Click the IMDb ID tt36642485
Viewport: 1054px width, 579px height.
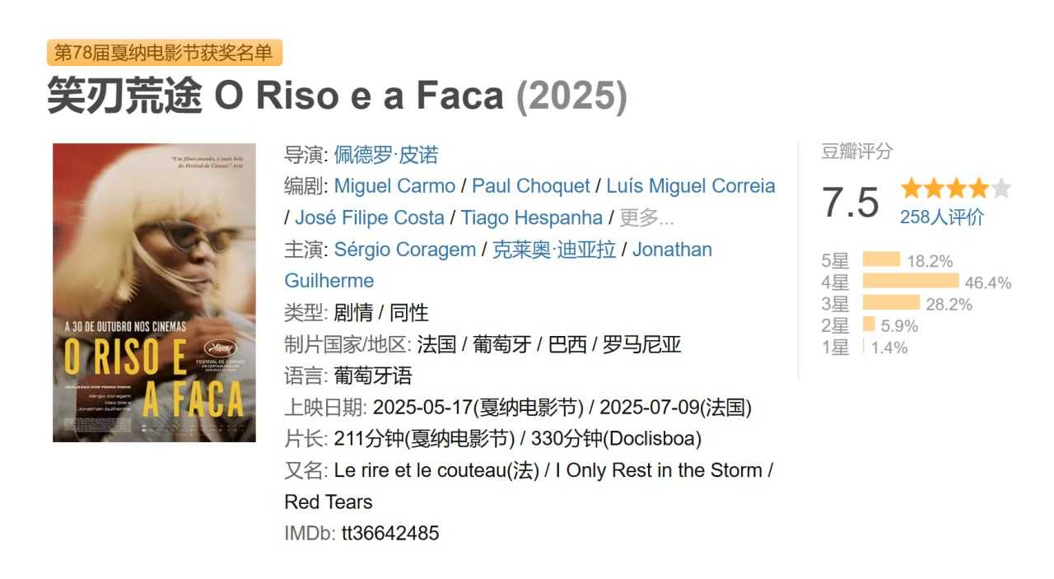point(389,533)
